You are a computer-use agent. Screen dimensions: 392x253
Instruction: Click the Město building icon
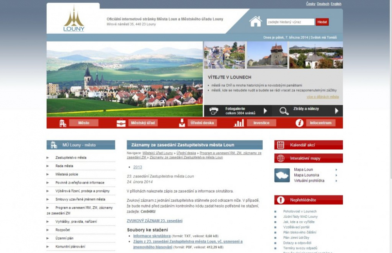pyautogui.click(x=62, y=123)
